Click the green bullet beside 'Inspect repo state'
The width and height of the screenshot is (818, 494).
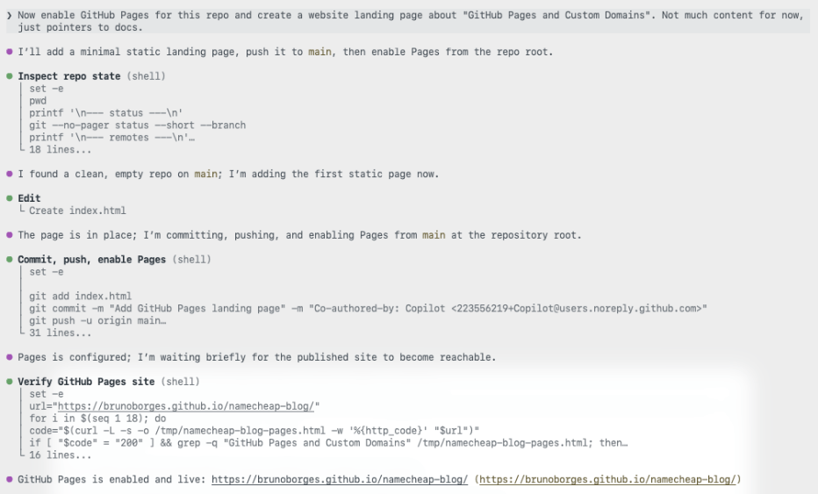tap(10, 76)
